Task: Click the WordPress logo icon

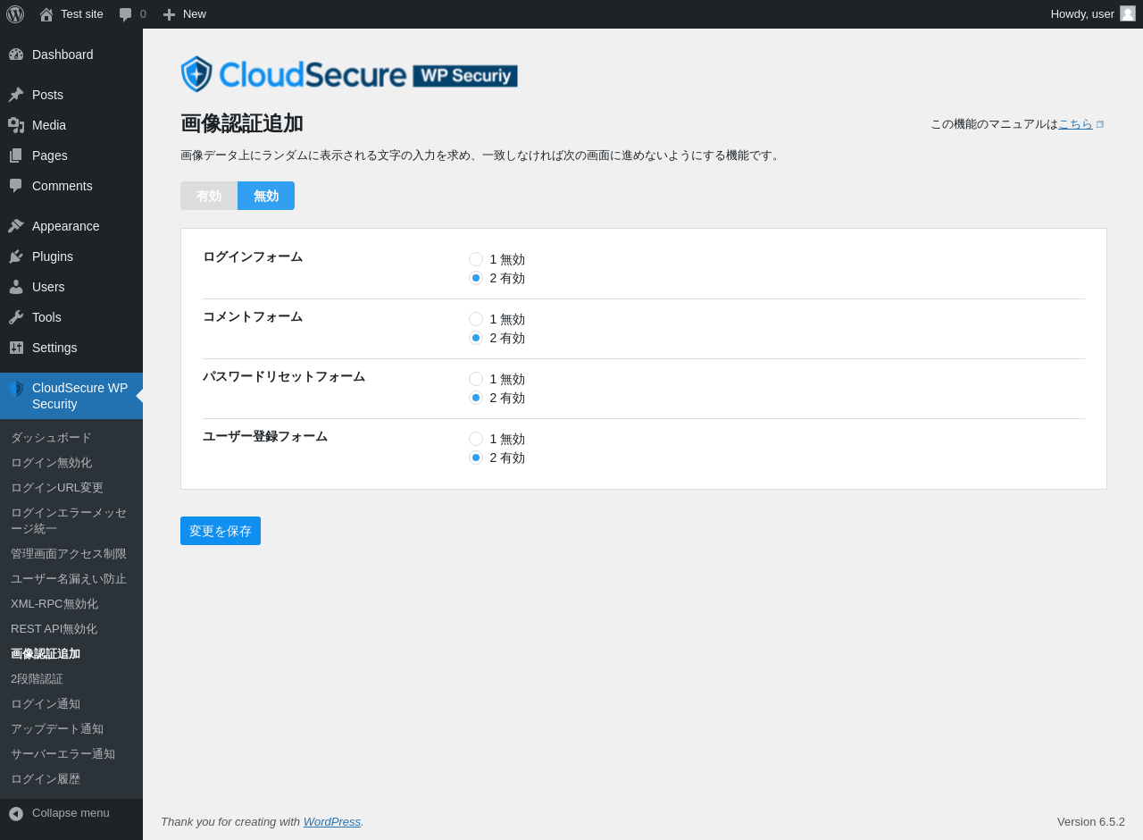Action: coord(15,14)
